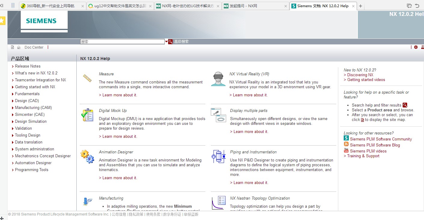Image resolution: width=424 pixels, height=220 pixels.
Task: Open 使用条款 footer link
Action: point(153,214)
